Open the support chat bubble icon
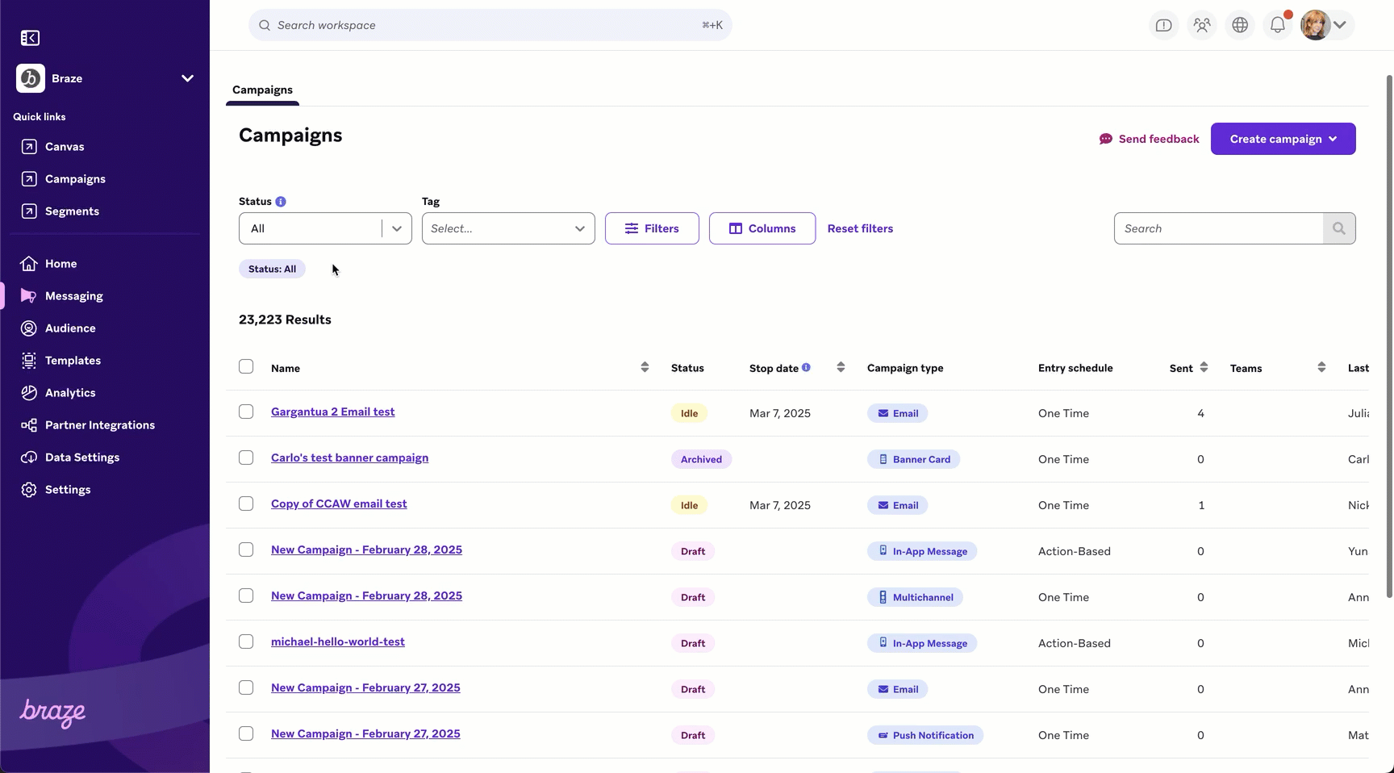This screenshot has height=773, width=1394. (1164, 26)
